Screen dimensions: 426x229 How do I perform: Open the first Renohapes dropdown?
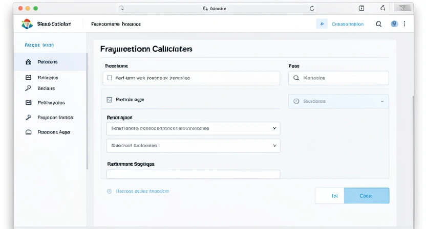tap(193, 128)
